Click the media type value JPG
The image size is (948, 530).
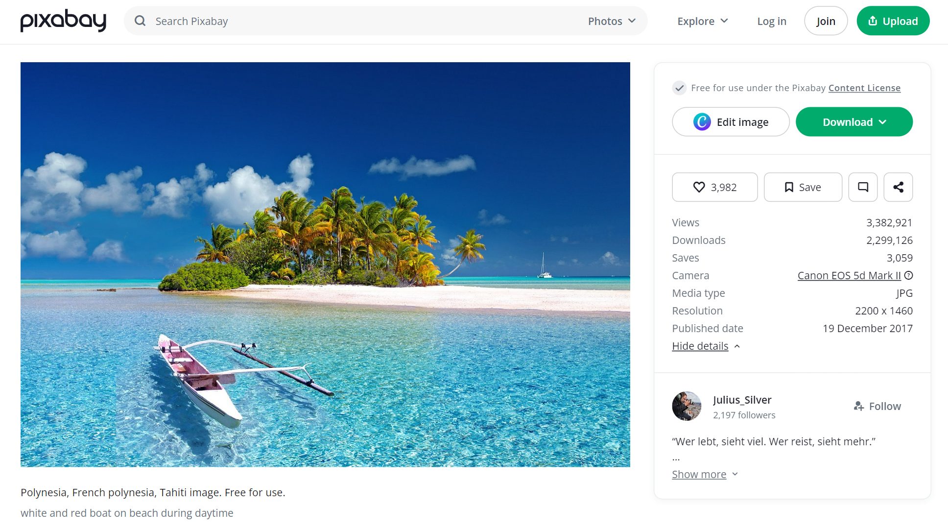click(904, 293)
